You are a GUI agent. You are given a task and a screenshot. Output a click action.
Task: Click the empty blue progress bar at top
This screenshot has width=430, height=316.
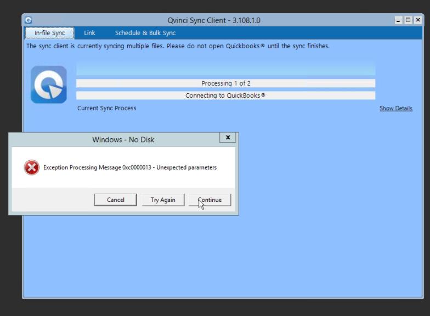(225, 70)
